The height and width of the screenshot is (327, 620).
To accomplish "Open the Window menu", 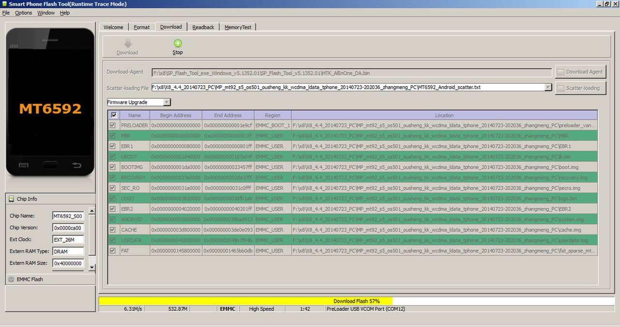I will point(46,13).
